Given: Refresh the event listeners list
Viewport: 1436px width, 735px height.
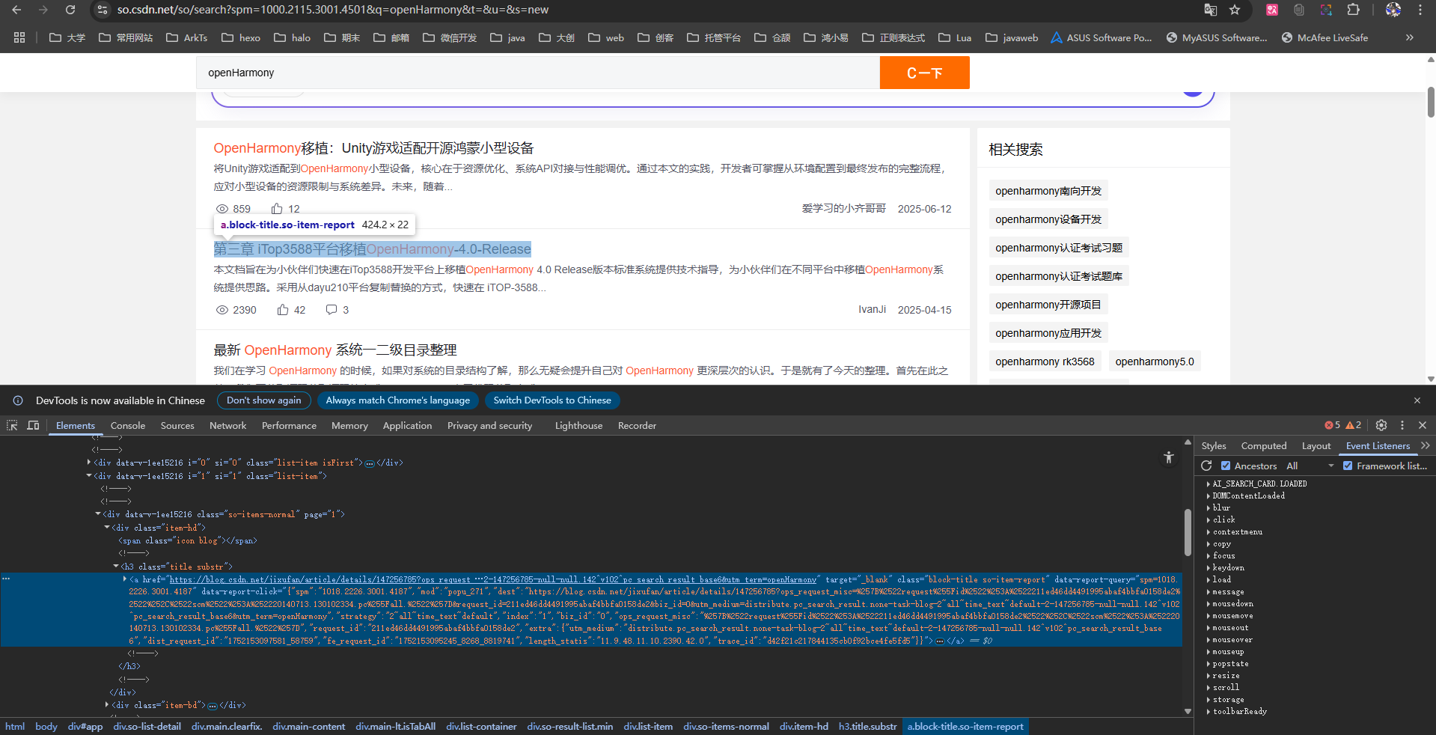Looking at the screenshot, I should pyautogui.click(x=1206, y=466).
